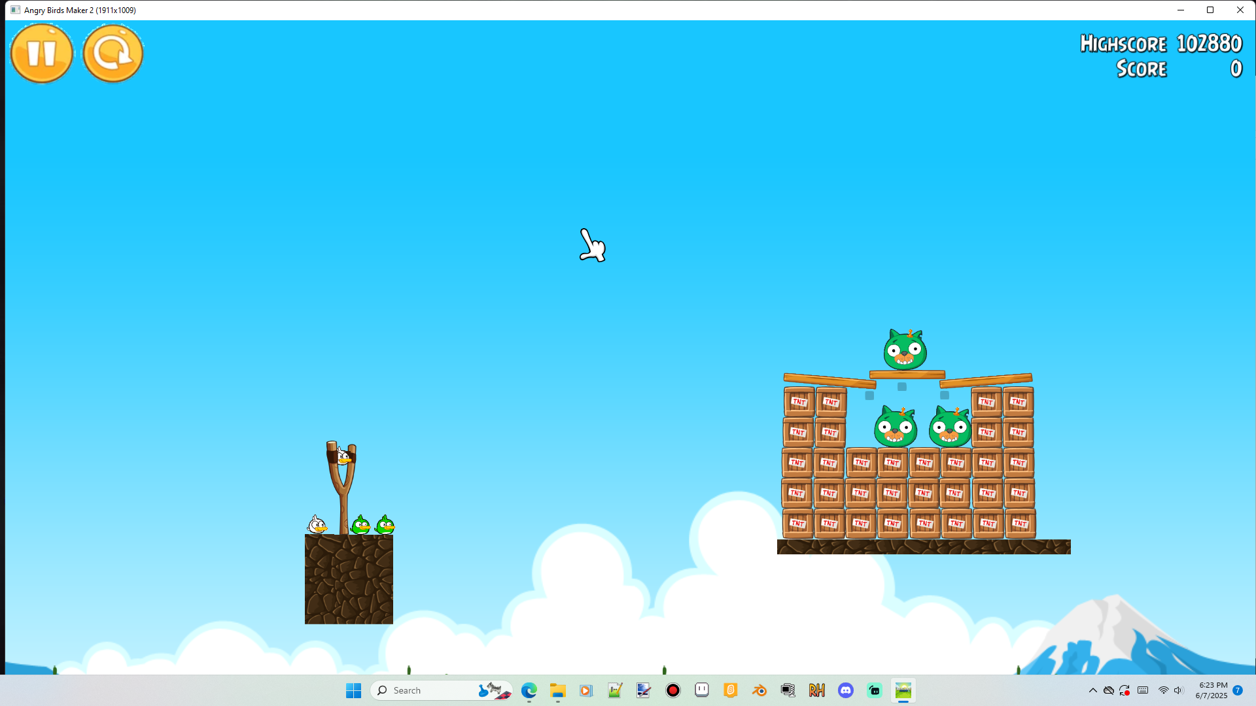
Task: Launch Blender from the taskbar
Action: (x=759, y=690)
